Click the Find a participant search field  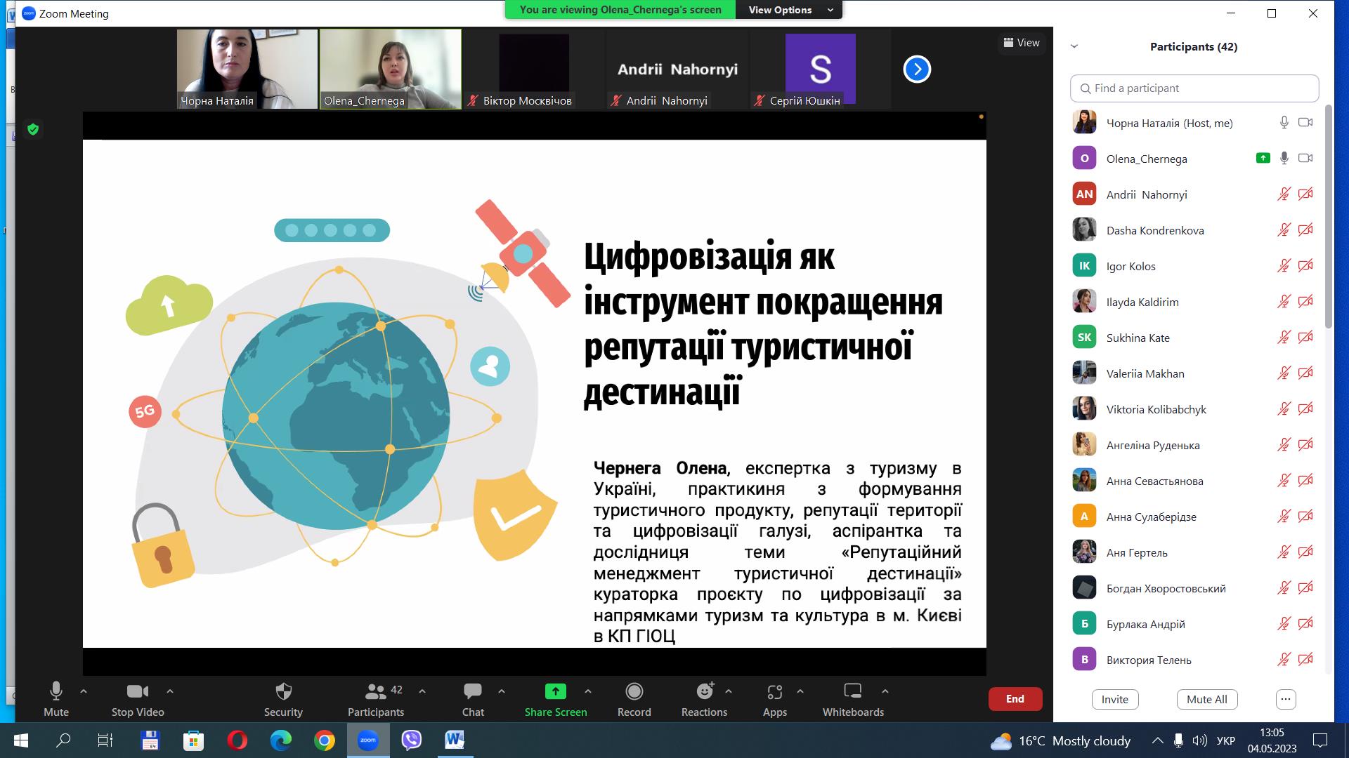coord(1194,88)
